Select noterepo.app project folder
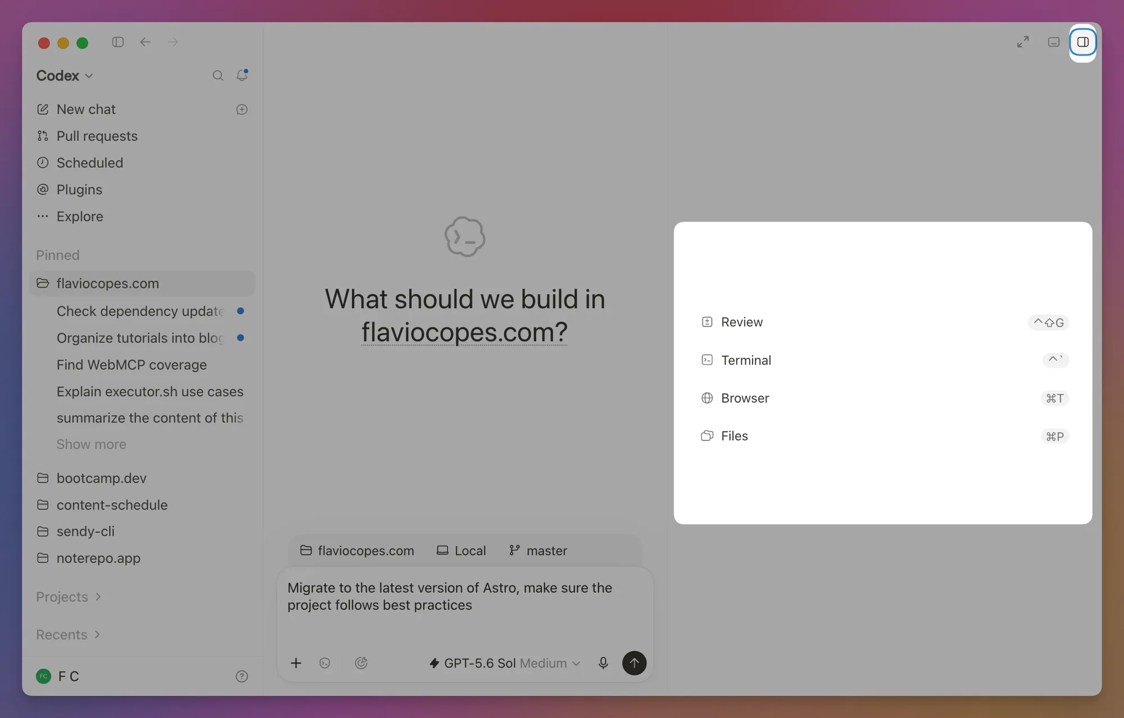This screenshot has width=1124, height=718. [x=88, y=558]
